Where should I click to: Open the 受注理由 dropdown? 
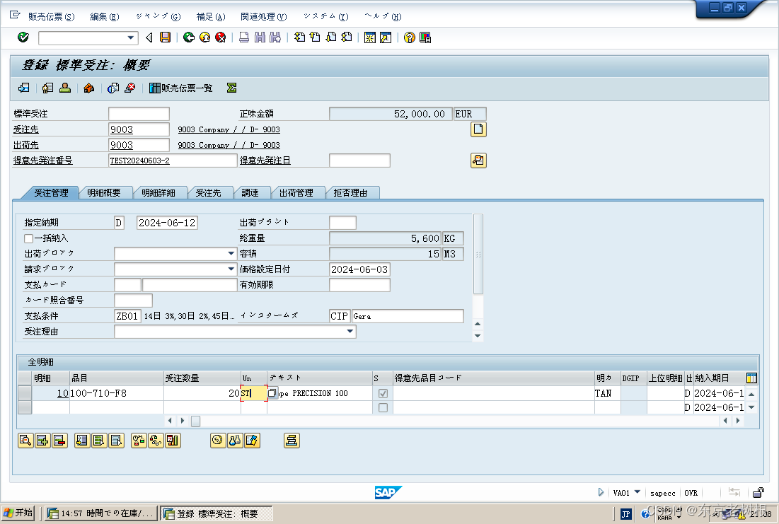[x=350, y=331]
